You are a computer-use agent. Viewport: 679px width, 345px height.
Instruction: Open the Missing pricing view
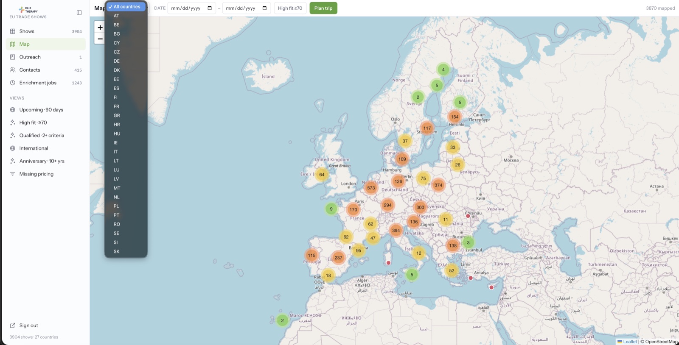[x=46, y=174]
